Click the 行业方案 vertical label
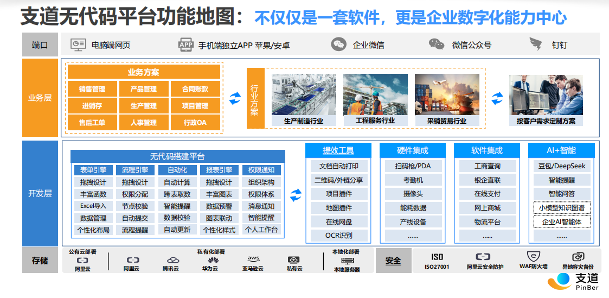 click(x=255, y=98)
